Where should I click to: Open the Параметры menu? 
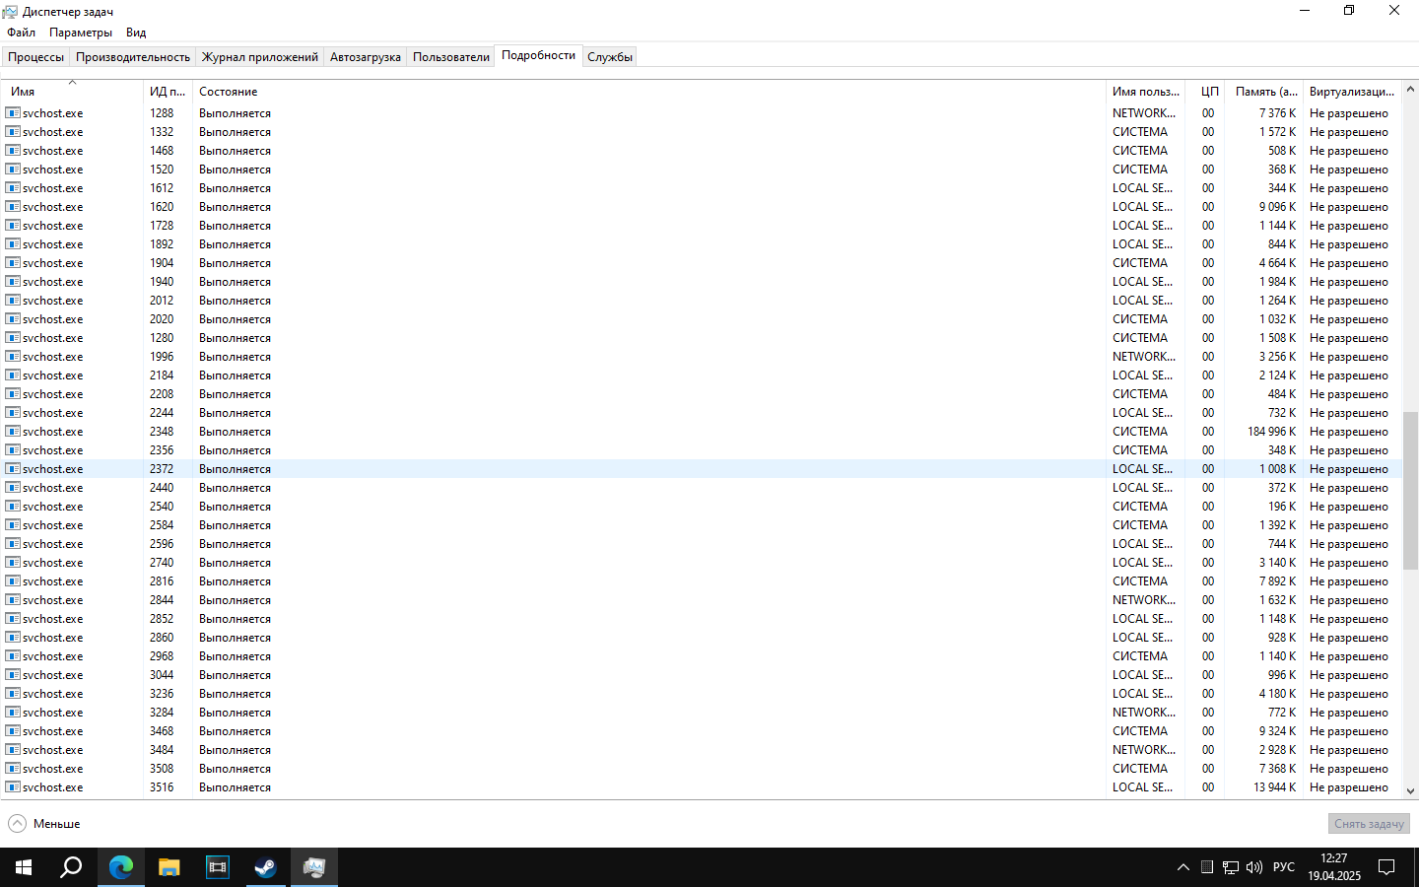coord(81,33)
